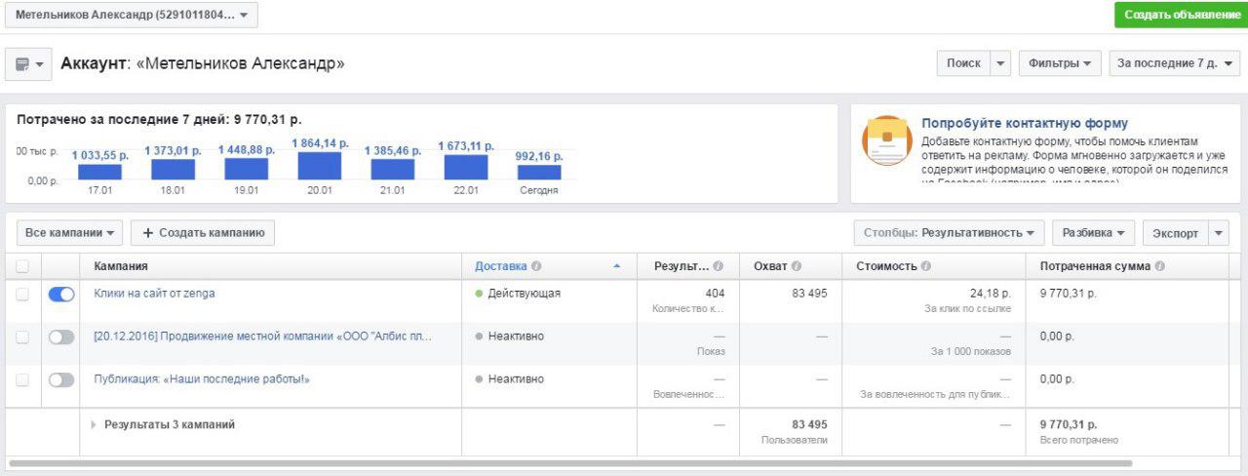Turn off the 'Клики на сайт от zenga' campaign
1248x476 pixels.
(61, 294)
